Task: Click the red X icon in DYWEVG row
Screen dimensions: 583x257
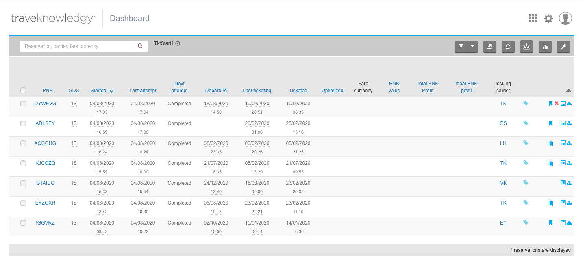Action: click(x=557, y=104)
